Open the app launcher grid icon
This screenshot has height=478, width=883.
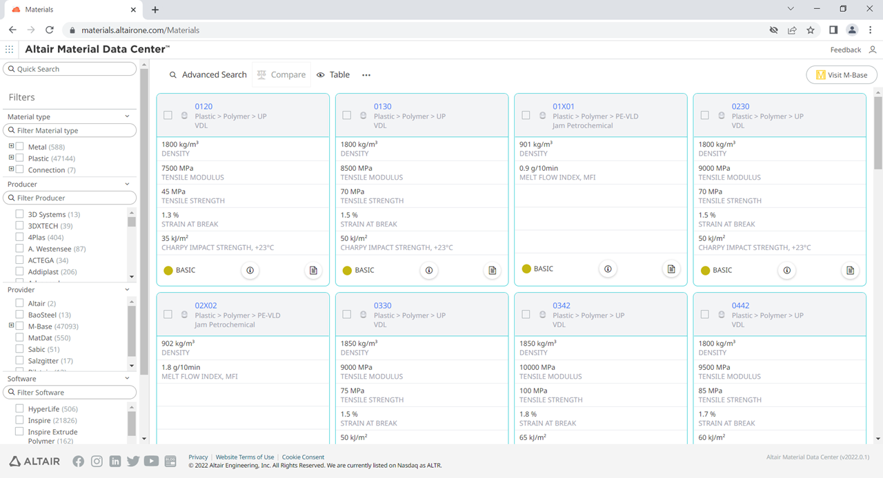coord(9,50)
